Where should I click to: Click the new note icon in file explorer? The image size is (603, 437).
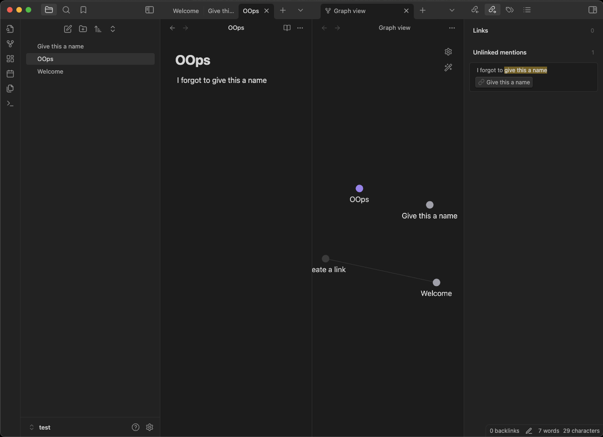pyautogui.click(x=68, y=29)
